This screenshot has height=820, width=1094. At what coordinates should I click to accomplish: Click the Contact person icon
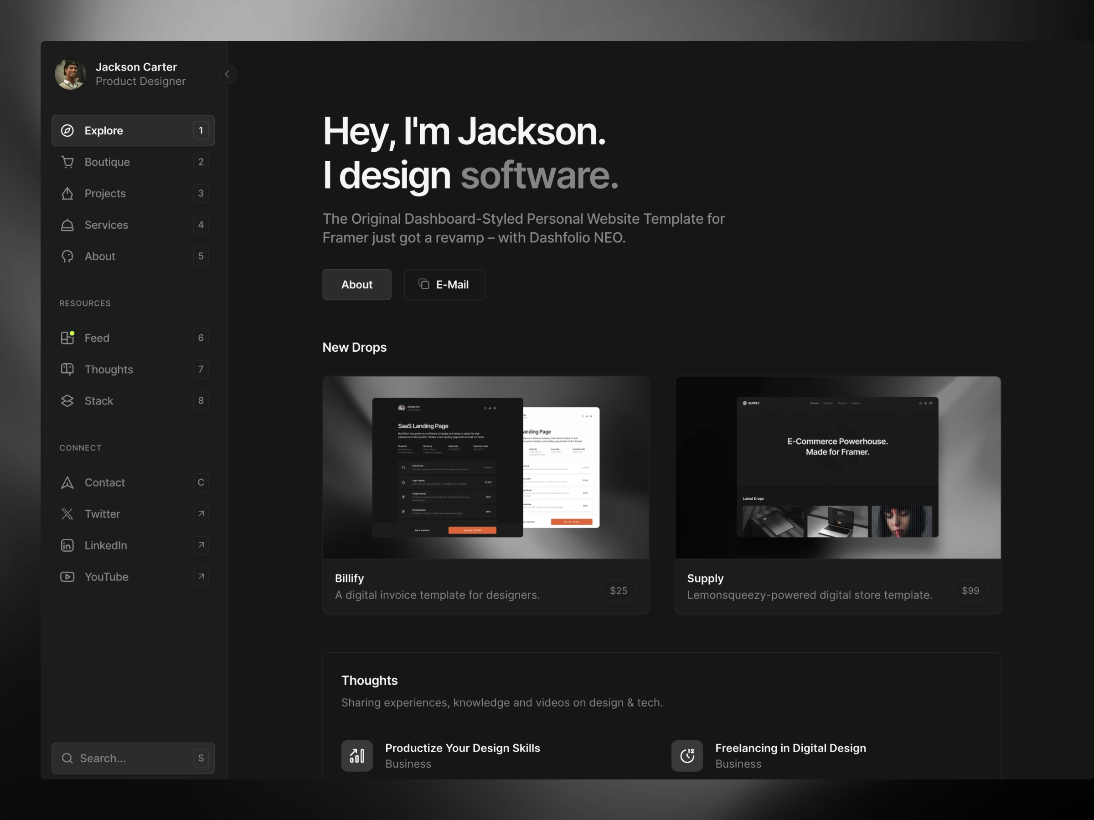point(68,482)
